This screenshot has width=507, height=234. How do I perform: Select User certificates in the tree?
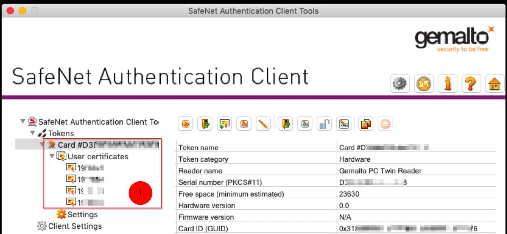tap(93, 156)
